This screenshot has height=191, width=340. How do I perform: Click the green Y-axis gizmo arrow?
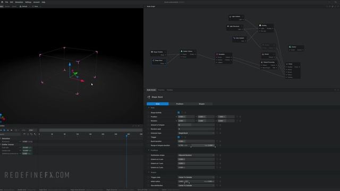tap(75, 74)
